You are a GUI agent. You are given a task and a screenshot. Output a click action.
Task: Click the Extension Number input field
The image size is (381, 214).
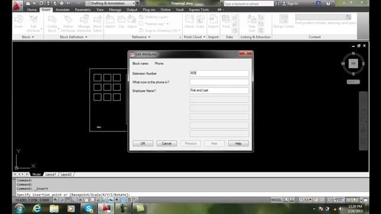pyautogui.click(x=219, y=73)
